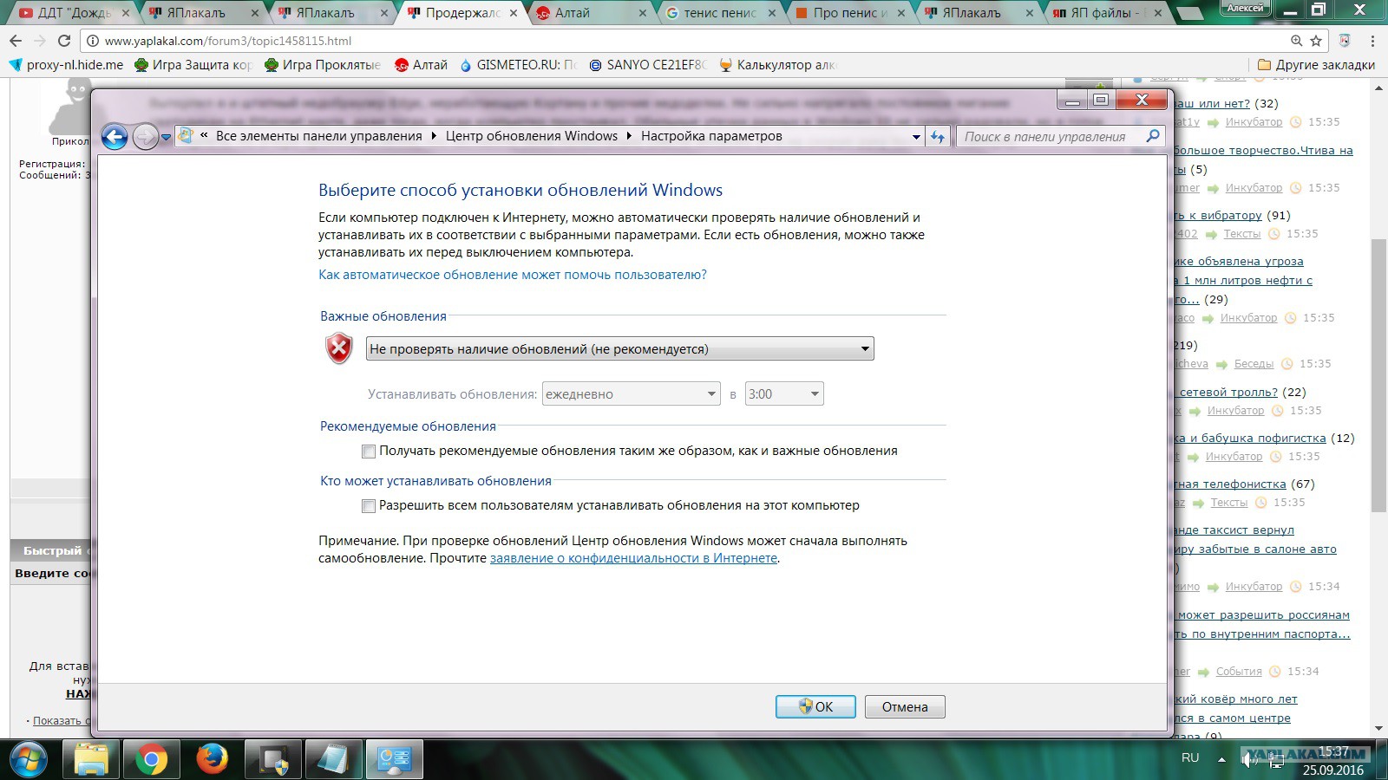Open the SANYO CE21EF8 bookmark
Image resolution: width=1388 pixels, height=780 pixels.
tap(647, 64)
